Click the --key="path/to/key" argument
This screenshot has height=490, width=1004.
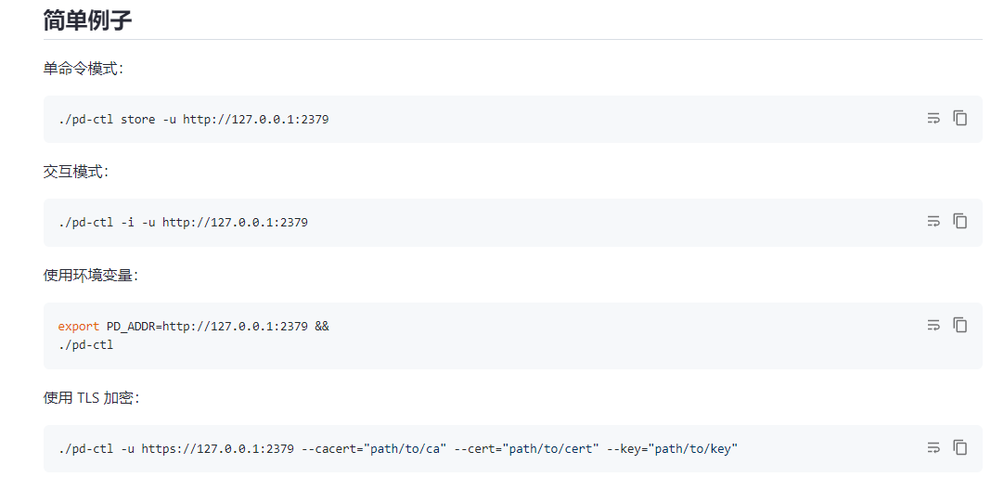point(673,448)
